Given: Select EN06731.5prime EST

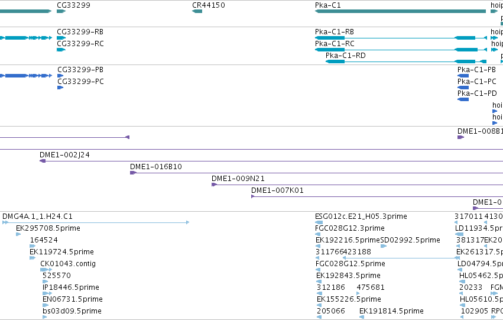Looking at the screenshot, I should click(46, 306).
